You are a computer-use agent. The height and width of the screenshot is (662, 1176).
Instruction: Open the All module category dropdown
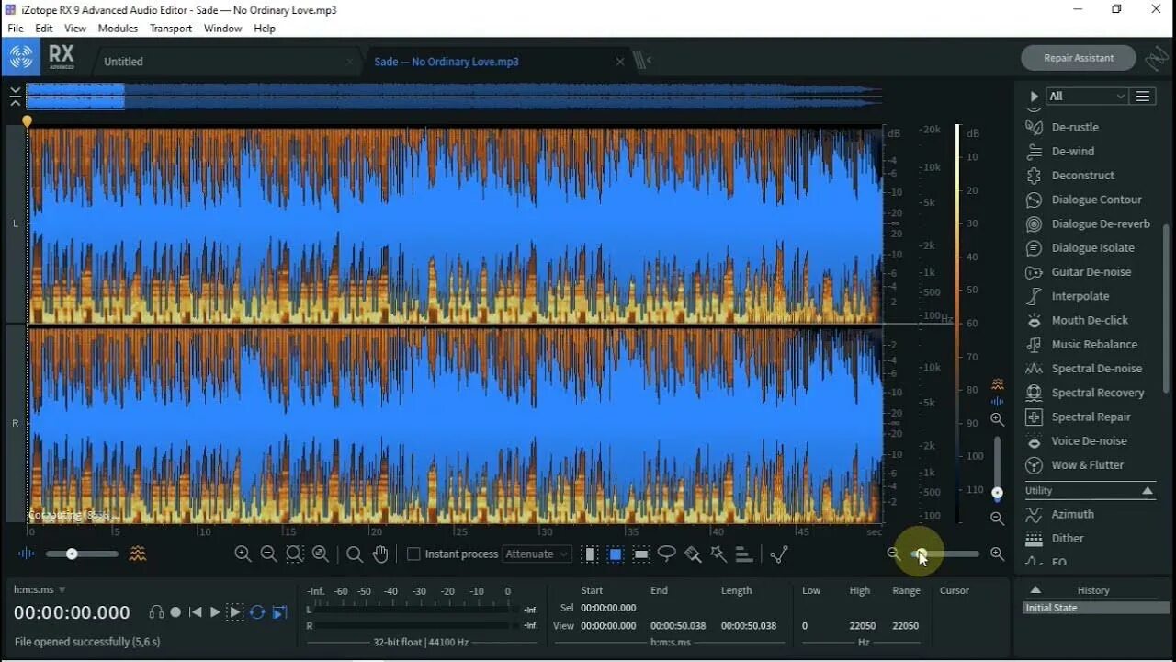(x=1087, y=96)
